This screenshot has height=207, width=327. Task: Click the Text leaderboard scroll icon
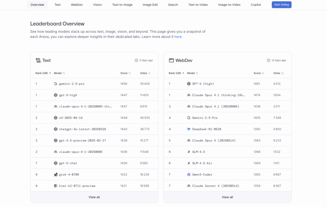click(x=38, y=60)
